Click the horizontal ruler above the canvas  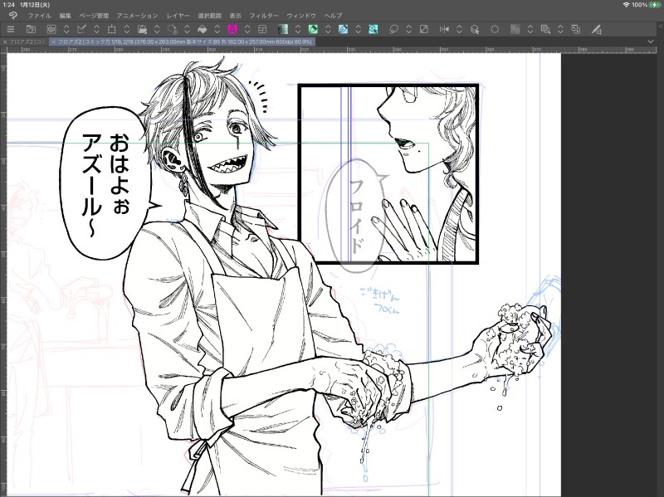(x=332, y=50)
